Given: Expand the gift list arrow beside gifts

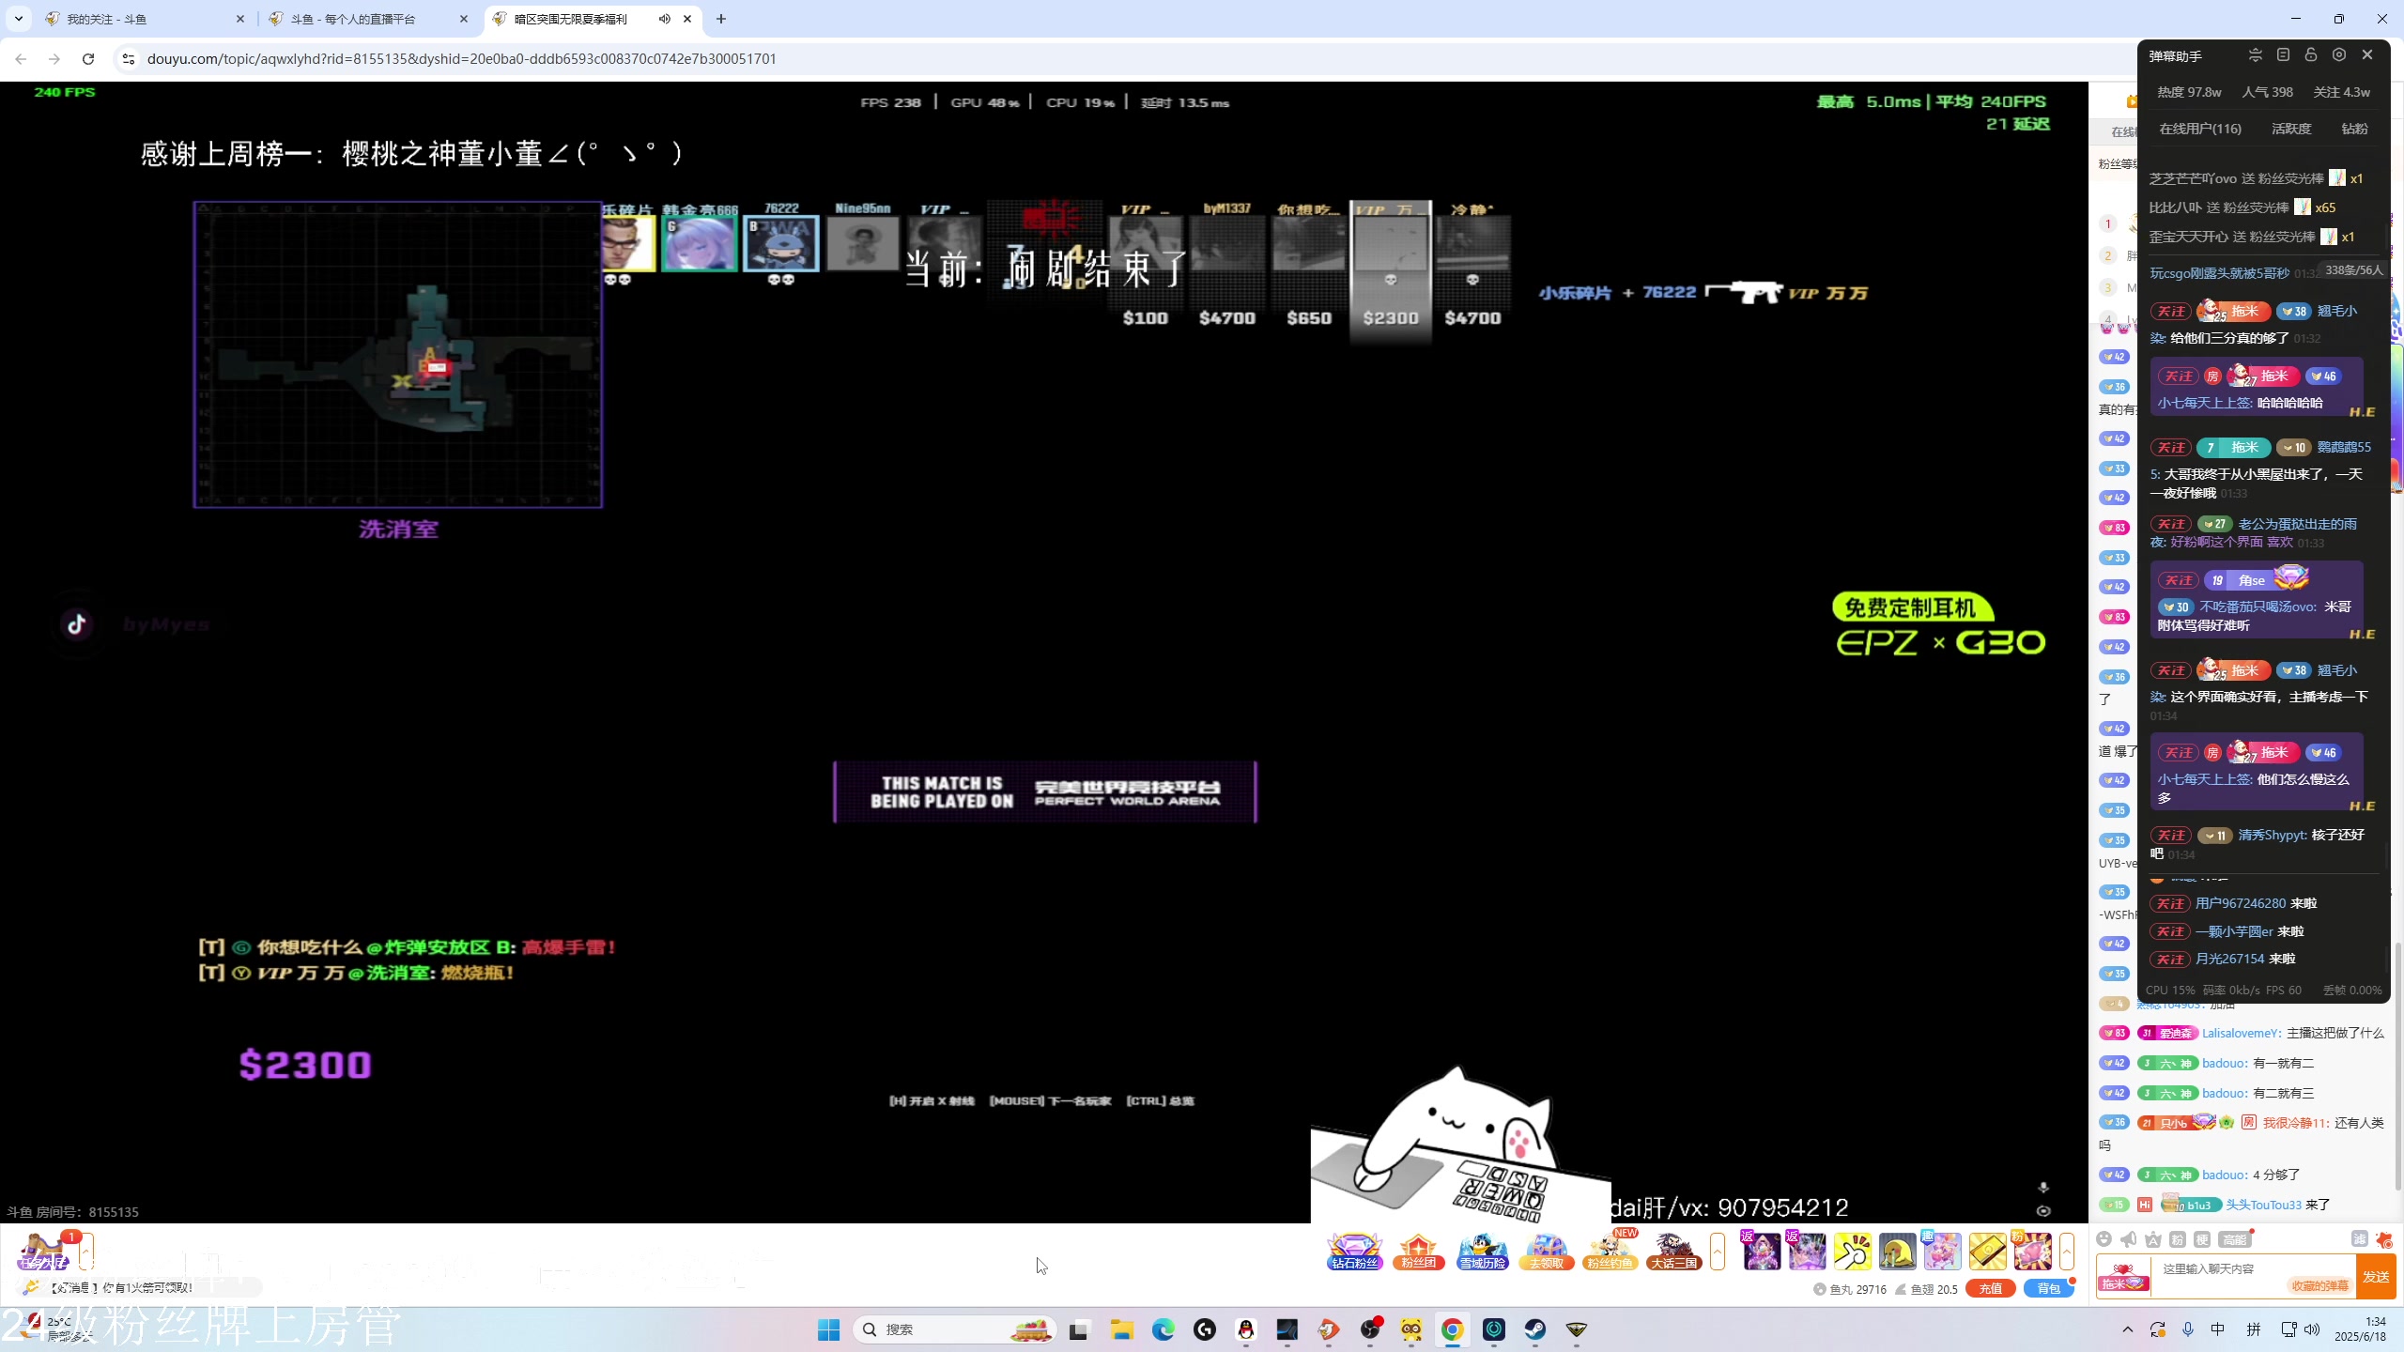Looking at the screenshot, I should click(2067, 1252).
